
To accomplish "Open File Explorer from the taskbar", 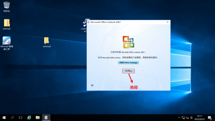I will point(38,118).
